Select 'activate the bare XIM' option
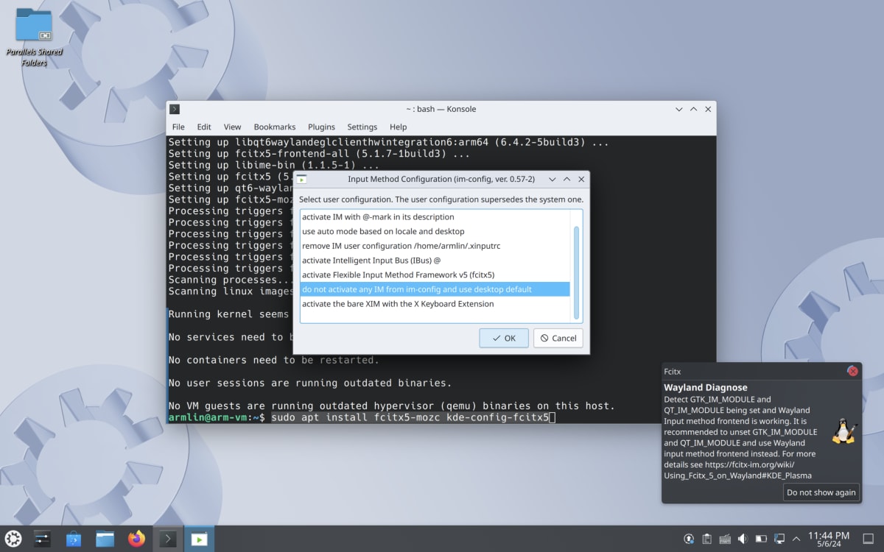 (435, 303)
